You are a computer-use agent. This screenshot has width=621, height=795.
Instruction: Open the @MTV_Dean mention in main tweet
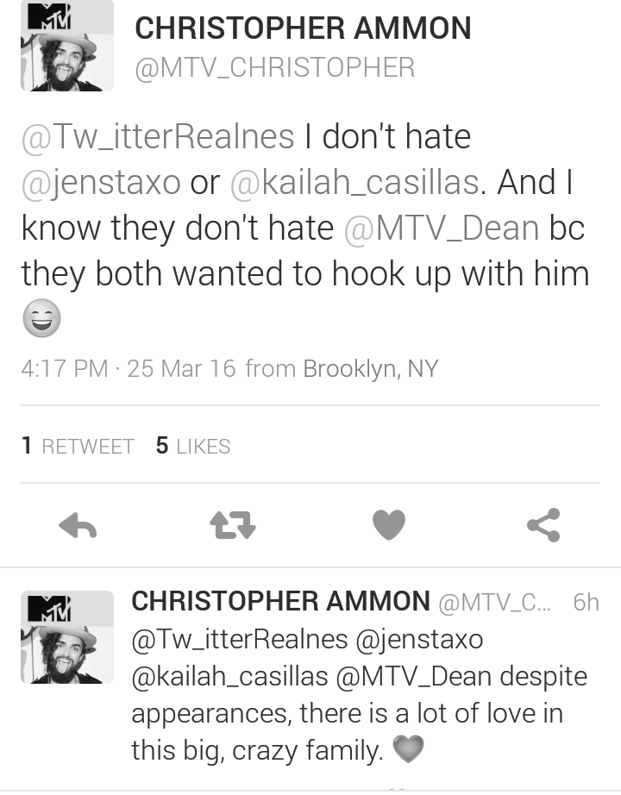pyautogui.click(x=442, y=228)
